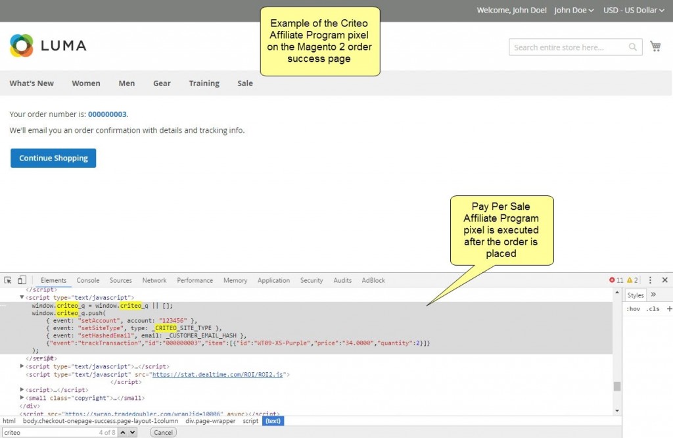
Task: Open the Women menu
Action: tap(86, 84)
